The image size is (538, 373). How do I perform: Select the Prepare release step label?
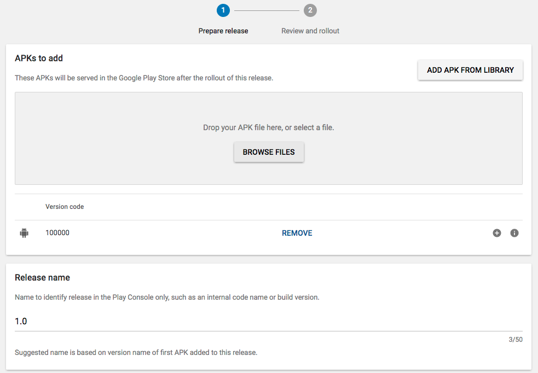point(223,31)
